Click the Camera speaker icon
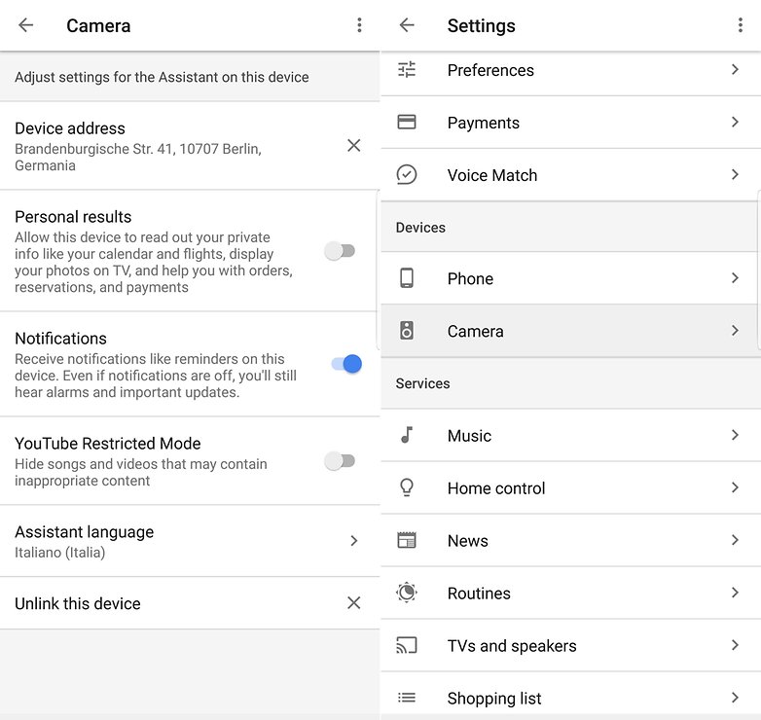This screenshot has height=720, width=761. (407, 331)
